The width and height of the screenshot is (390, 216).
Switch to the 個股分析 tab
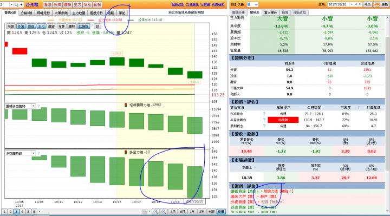coord(96,13)
